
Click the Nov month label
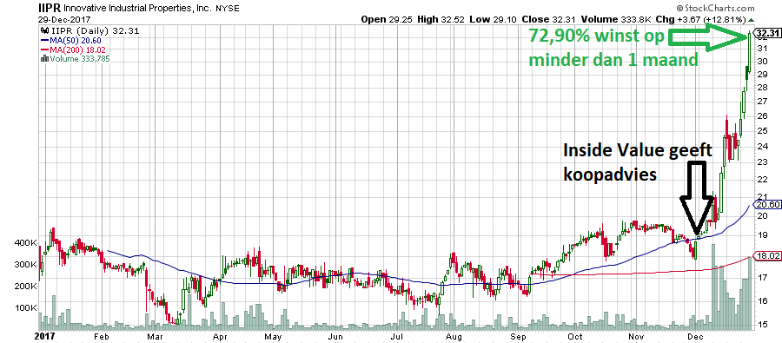click(636, 337)
